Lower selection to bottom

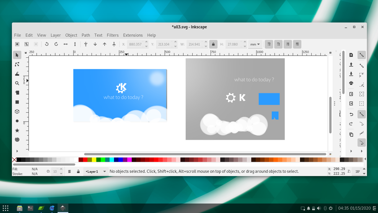(x=86, y=44)
